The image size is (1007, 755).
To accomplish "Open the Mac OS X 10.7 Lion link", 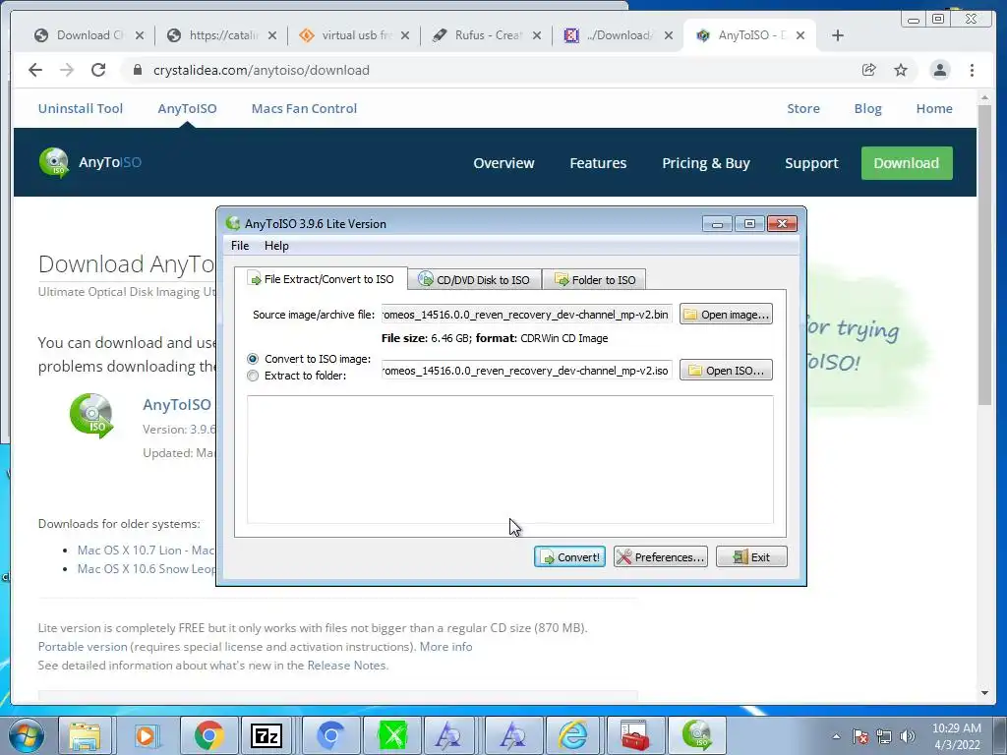I will click(x=147, y=551).
